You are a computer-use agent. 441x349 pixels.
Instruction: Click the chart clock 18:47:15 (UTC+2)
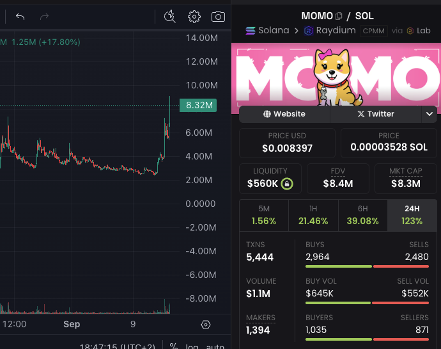[118, 346]
